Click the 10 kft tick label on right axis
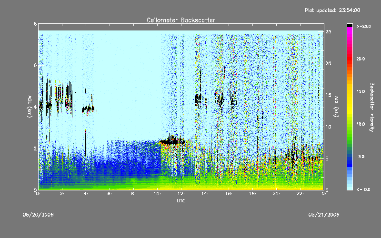This screenshot has height=238, width=381. 328,127
